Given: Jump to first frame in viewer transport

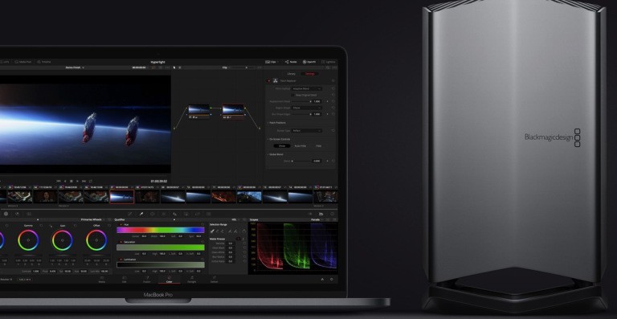Looking at the screenshot, I should pyautogui.click(x=59, y=181).
